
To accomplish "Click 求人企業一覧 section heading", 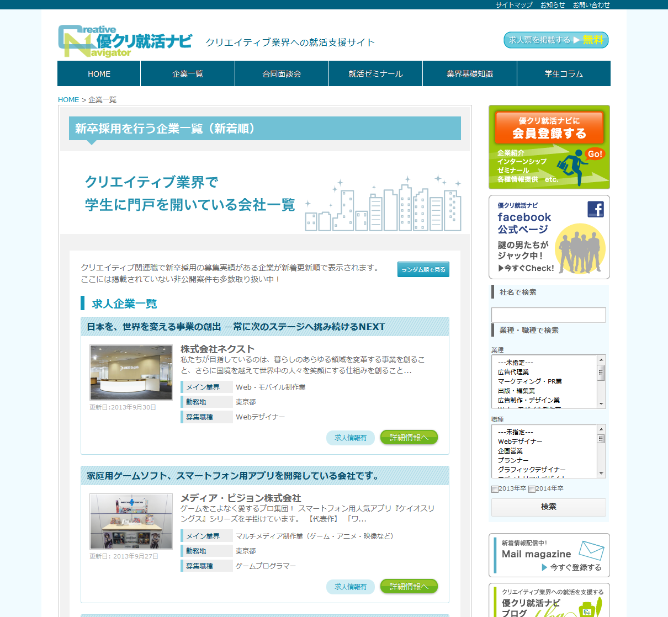I will (x=124, y=304).
